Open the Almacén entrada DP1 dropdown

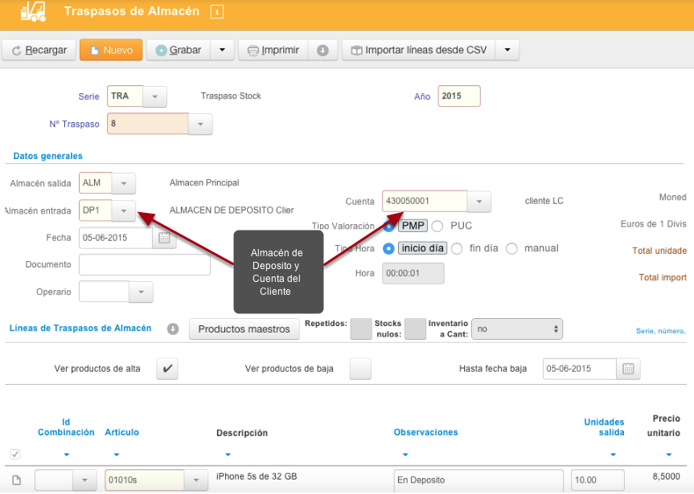[124, 210]
